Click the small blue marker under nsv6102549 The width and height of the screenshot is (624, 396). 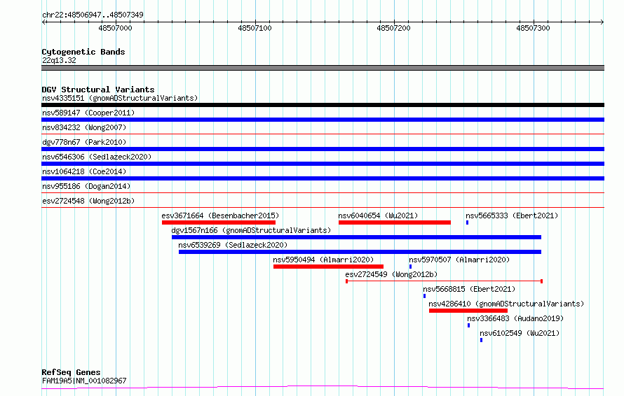tap(481, 340)
